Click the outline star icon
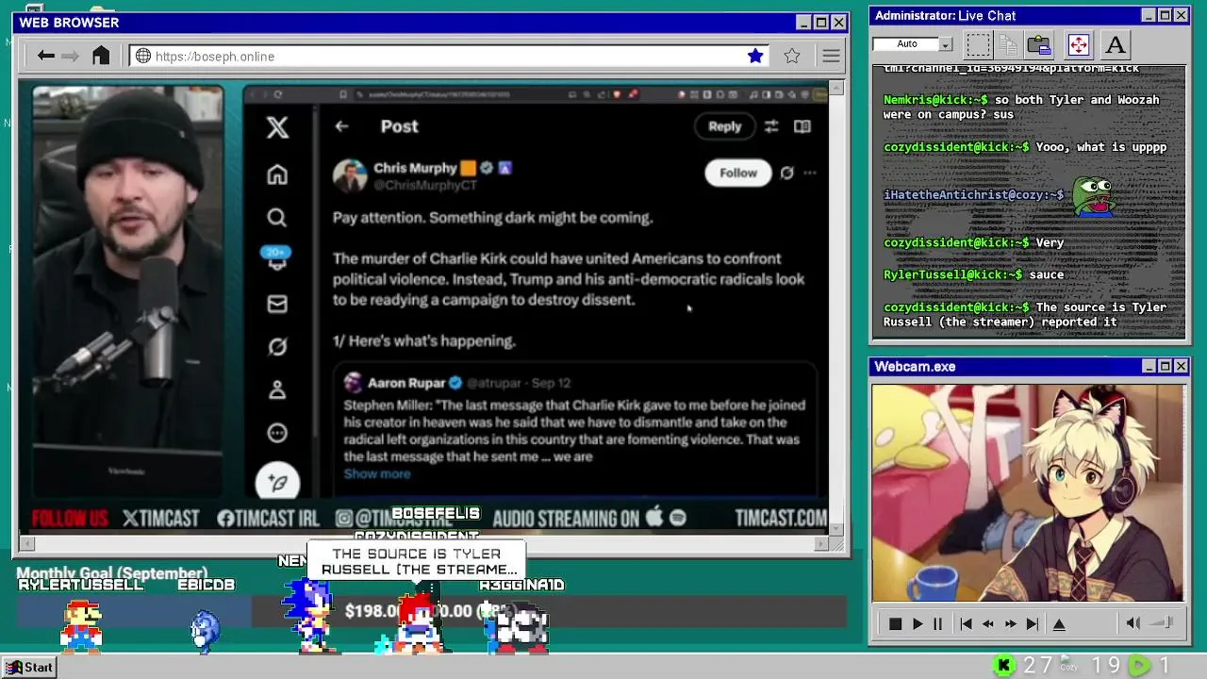This screenshot has height=679, width=1207. (792, 57)
